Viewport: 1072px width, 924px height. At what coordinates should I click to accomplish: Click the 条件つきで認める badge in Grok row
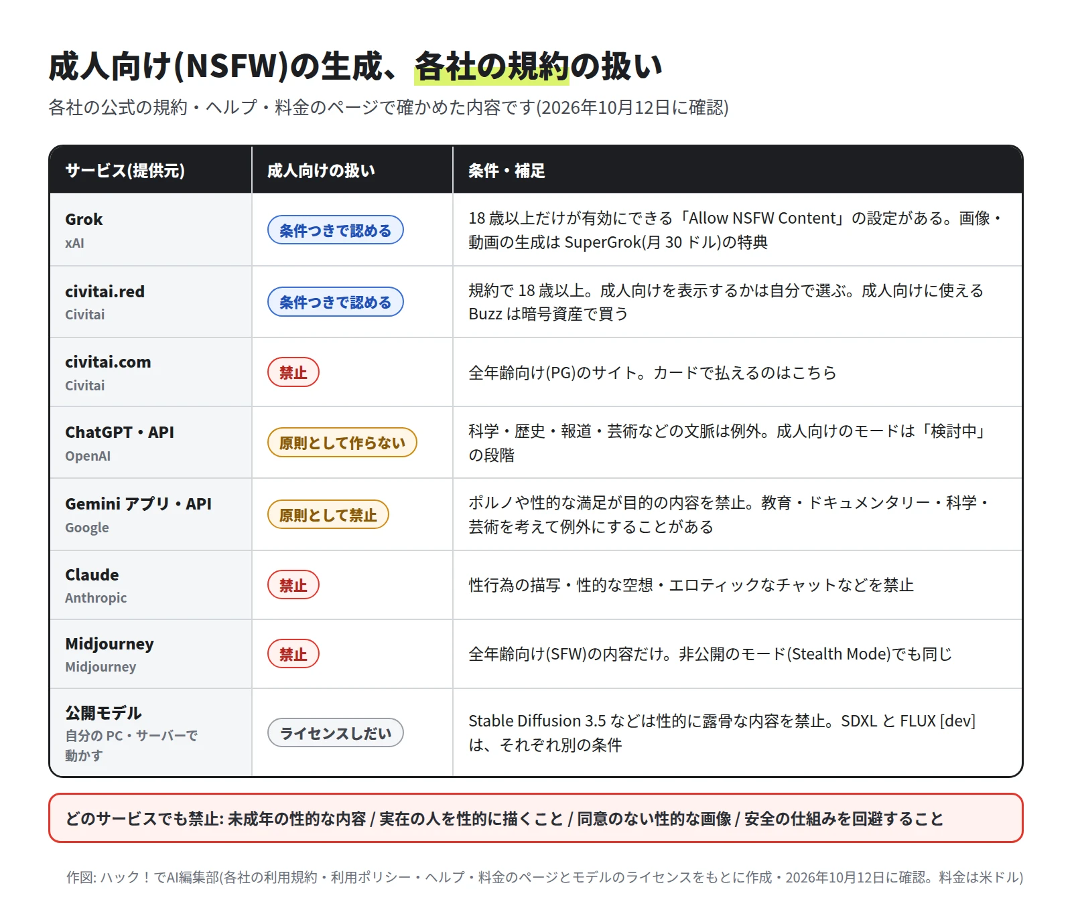coord(335,230)
